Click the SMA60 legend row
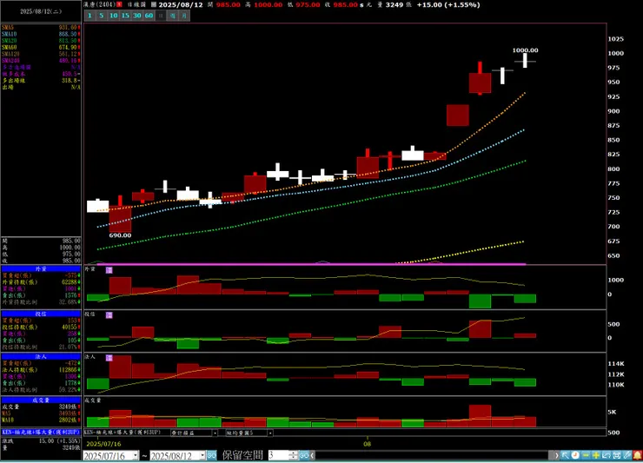Screen dimensions: 643x463 pos(41,47)
